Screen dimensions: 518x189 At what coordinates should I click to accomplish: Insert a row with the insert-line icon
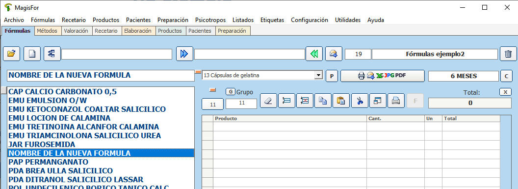point(286,101)
